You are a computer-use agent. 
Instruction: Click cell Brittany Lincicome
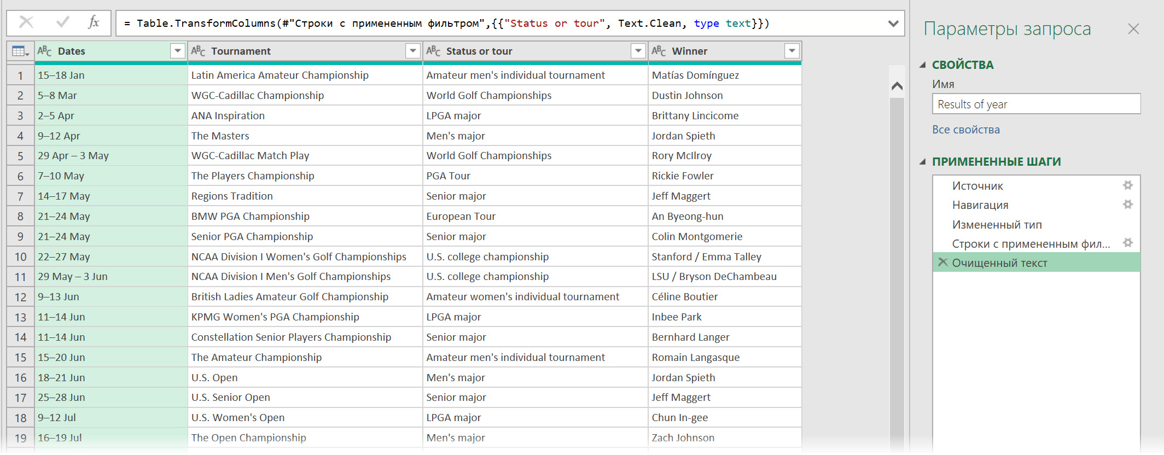coord(725,115)
